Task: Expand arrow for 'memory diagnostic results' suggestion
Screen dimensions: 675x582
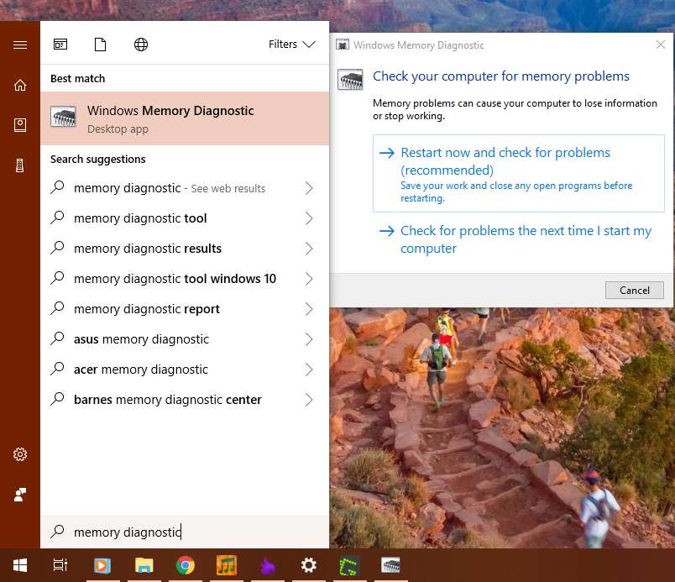Action: [308, 249]
